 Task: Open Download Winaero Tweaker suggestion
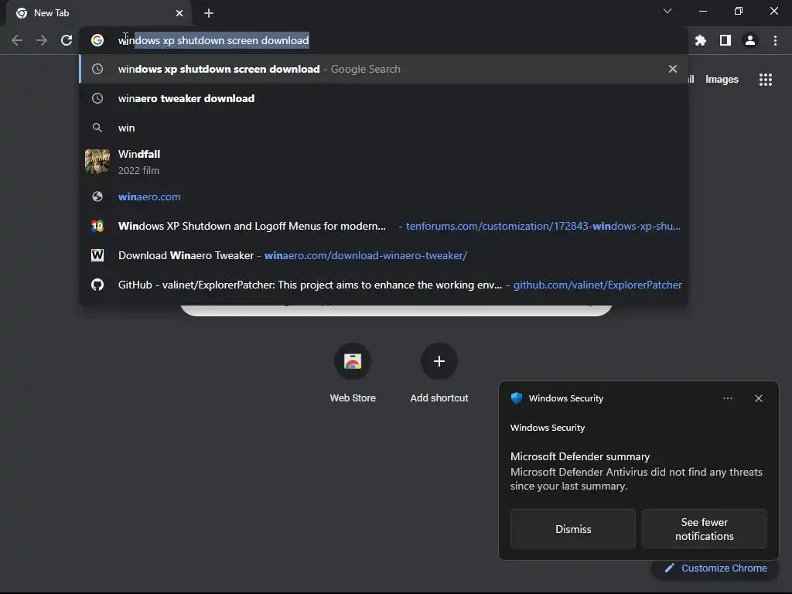pos(384,255)
